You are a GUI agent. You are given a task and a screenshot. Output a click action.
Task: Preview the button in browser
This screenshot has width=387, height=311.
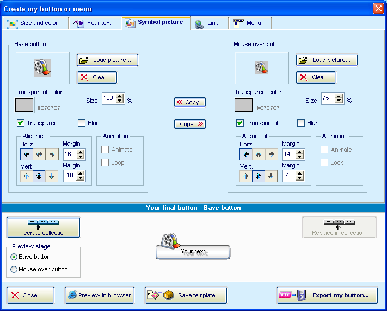coord(100,295)
